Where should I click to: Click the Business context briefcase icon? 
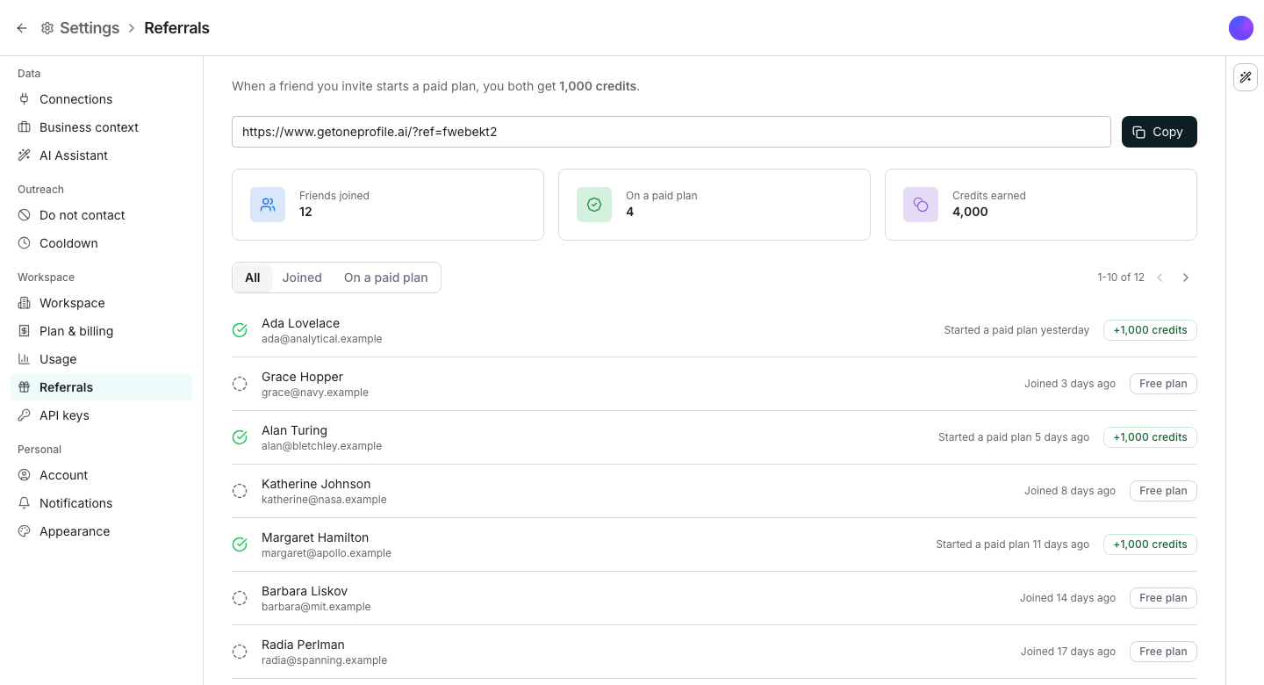point(25,127)
